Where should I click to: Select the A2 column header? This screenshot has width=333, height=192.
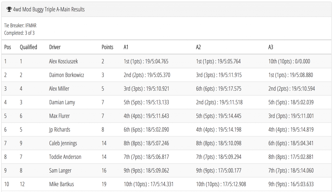(x=198, y=47)
